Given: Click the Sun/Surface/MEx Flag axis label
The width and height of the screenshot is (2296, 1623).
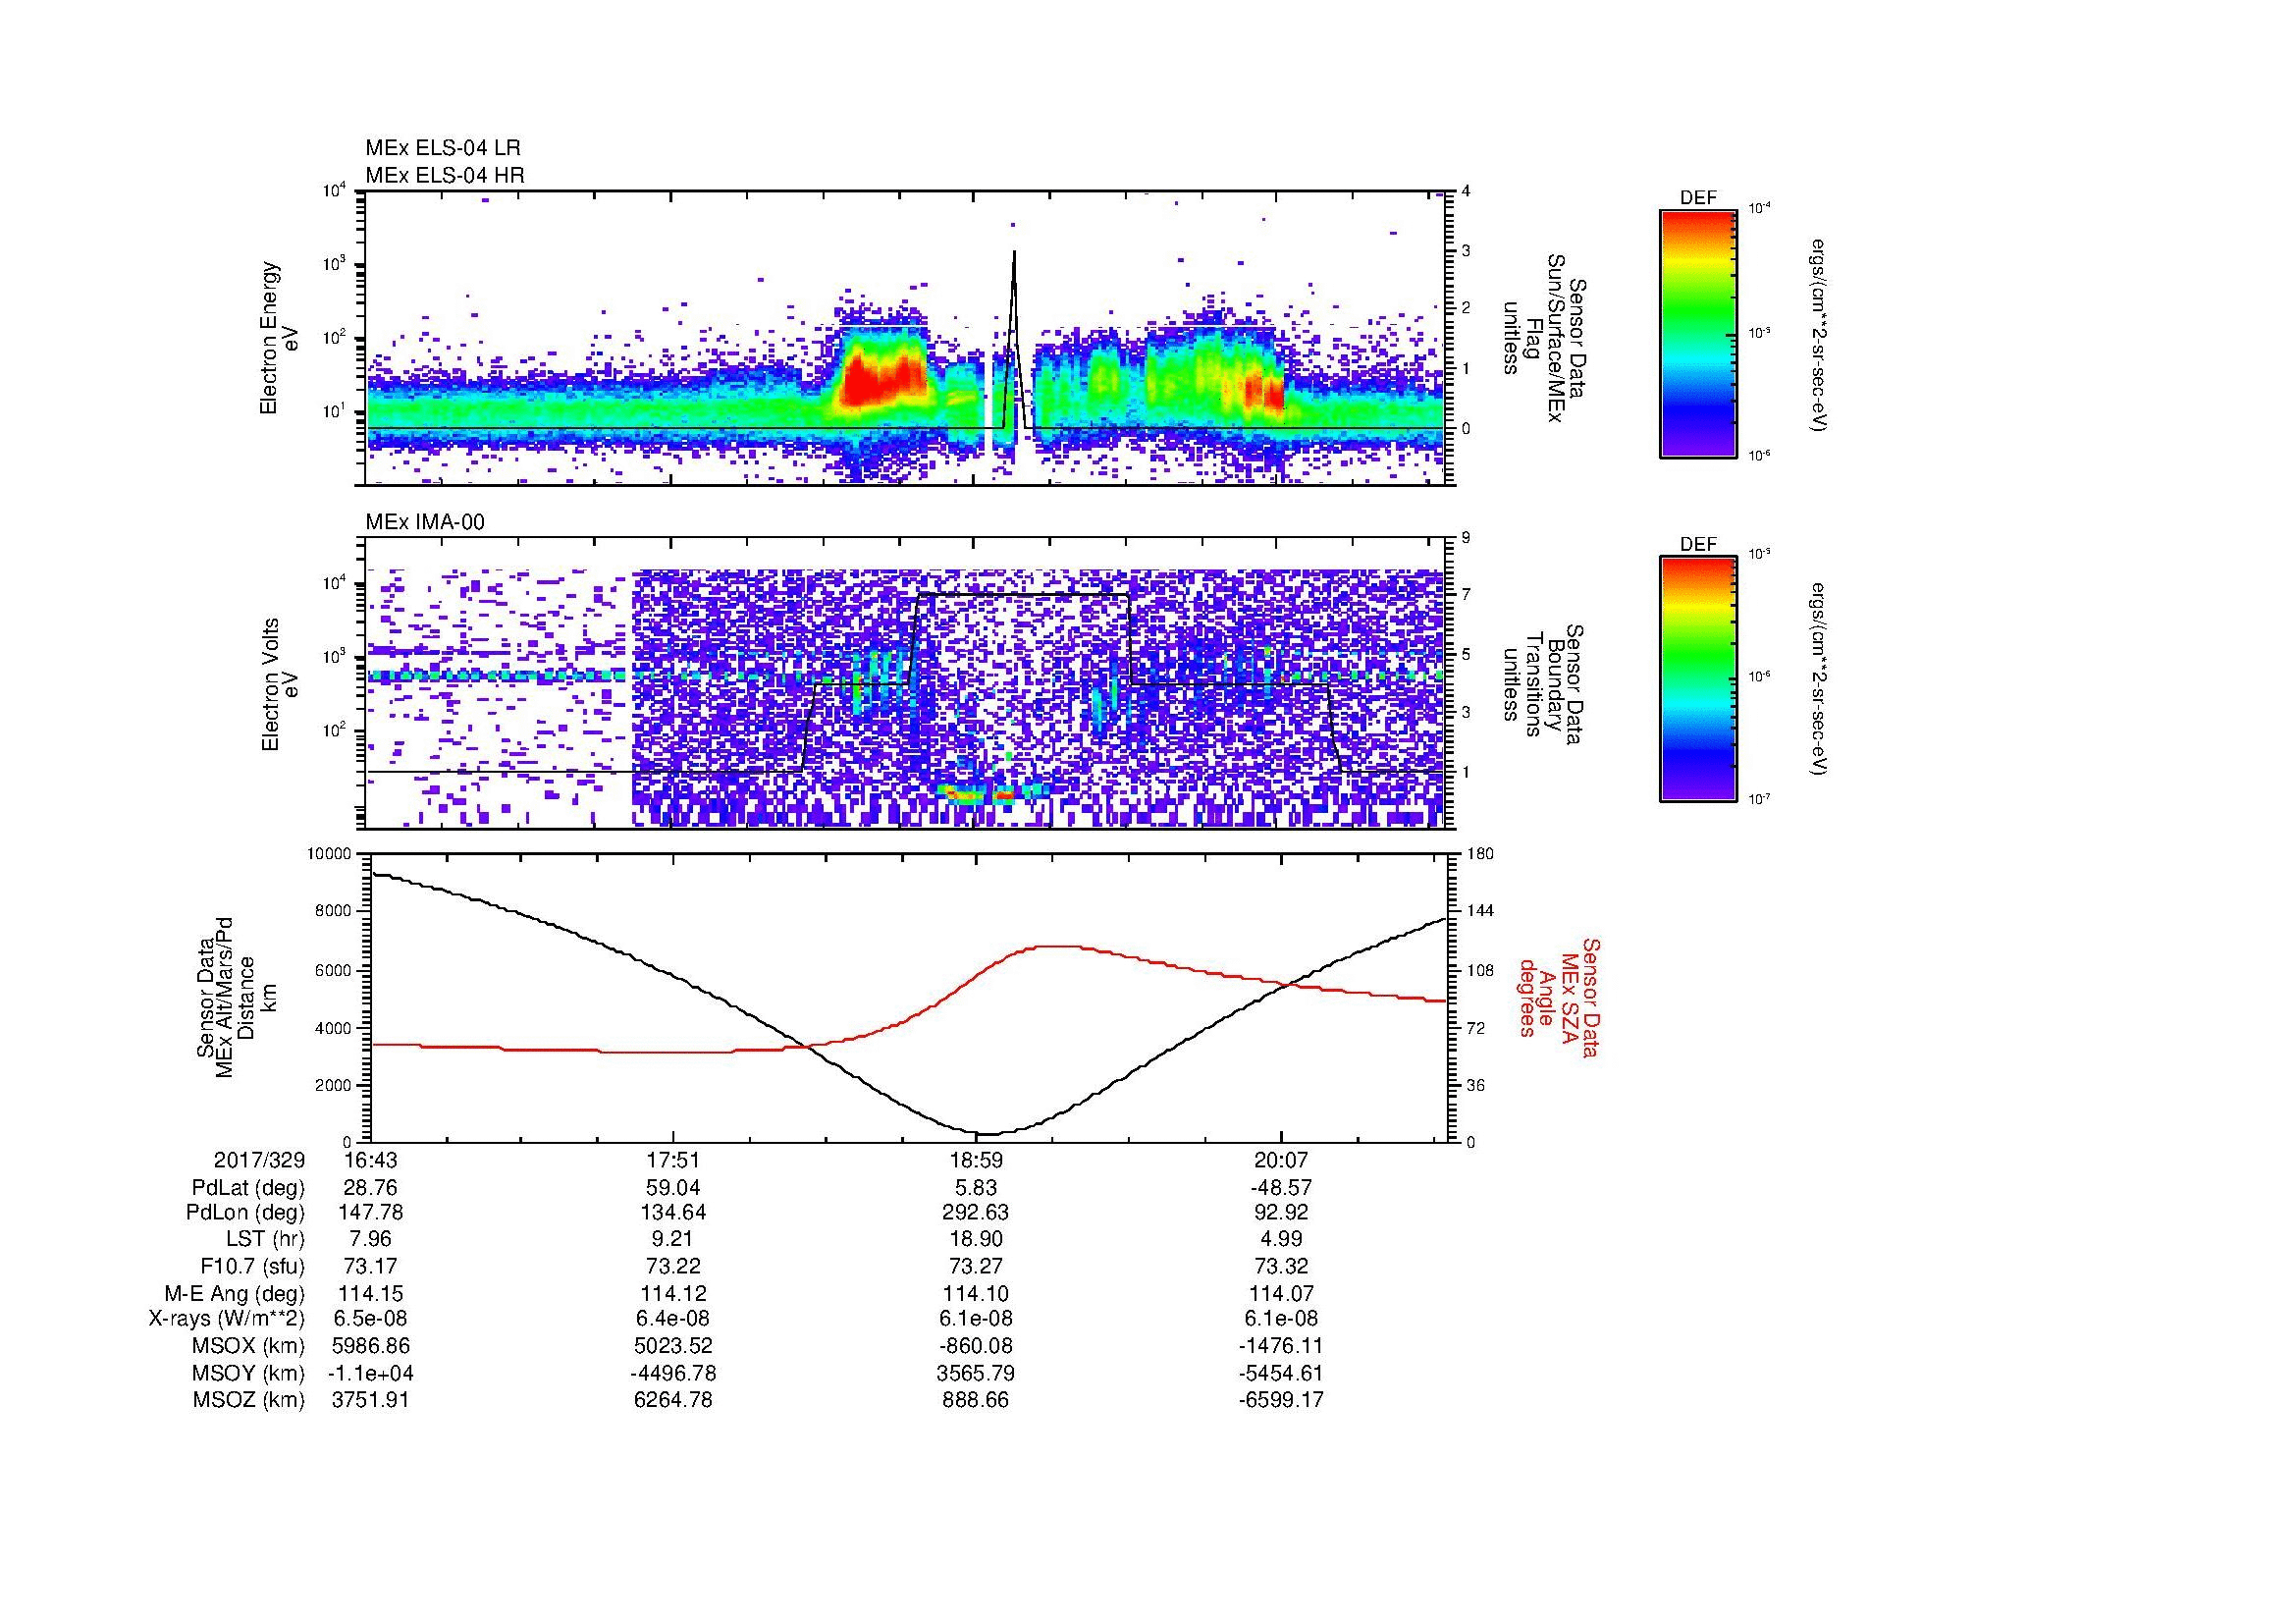Looking at the screenshot, I should pyautogui.click(x=1544, y=338).
